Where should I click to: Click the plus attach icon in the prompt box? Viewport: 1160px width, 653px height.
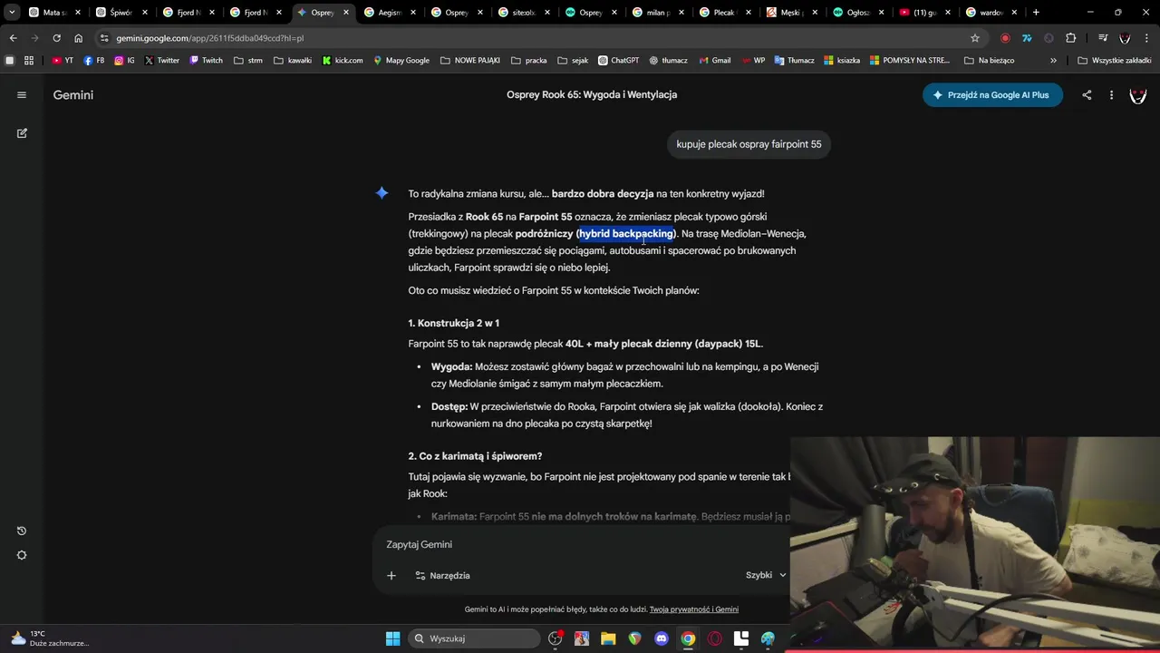[x=391, y=575]
